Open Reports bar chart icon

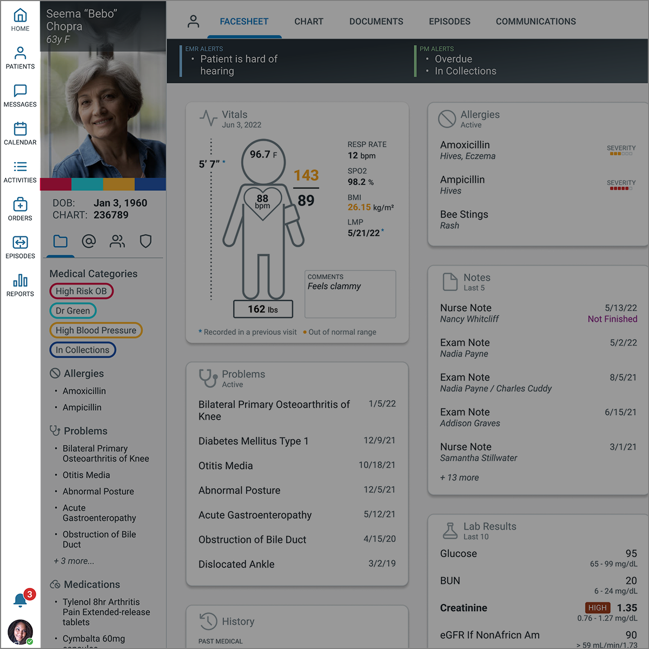(20, 284)
